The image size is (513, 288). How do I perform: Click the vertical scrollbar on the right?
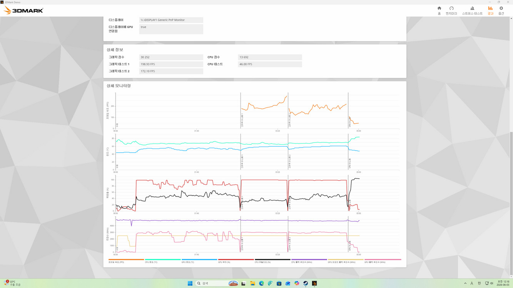pyautogui.click(x=511, y=204)
